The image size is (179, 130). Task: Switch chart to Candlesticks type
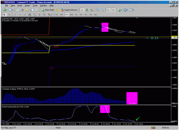click(87, 10)
